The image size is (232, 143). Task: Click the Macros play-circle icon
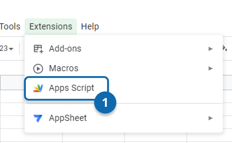click(x=38, y=68)
